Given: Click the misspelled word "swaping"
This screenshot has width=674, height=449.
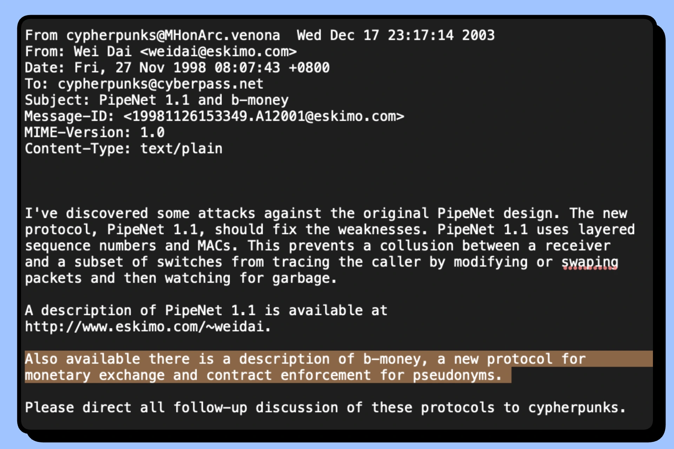Looking at the screenshot, I should 589,262.
